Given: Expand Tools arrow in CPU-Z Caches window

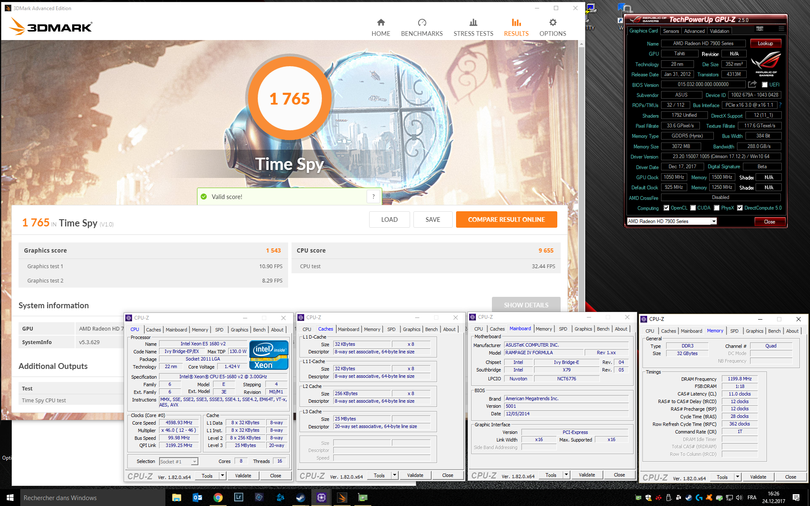Looking at the screenshot, I should point(395,475).
